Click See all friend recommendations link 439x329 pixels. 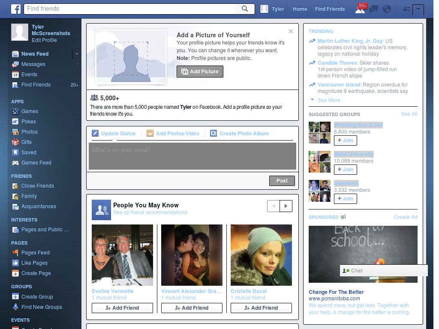point(150,212)
